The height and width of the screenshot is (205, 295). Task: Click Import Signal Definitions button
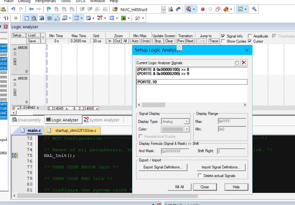(221, 167)
